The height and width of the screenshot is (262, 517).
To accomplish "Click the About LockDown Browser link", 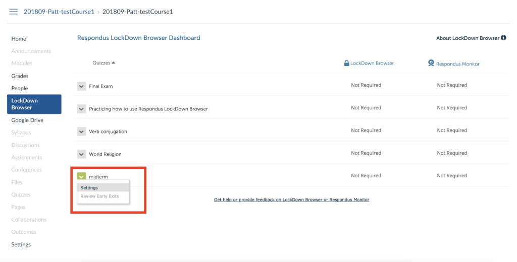I will [x=468, y=38].
